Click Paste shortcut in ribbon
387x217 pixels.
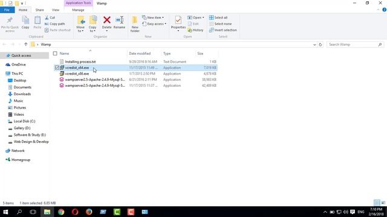(x=57, y=30)
